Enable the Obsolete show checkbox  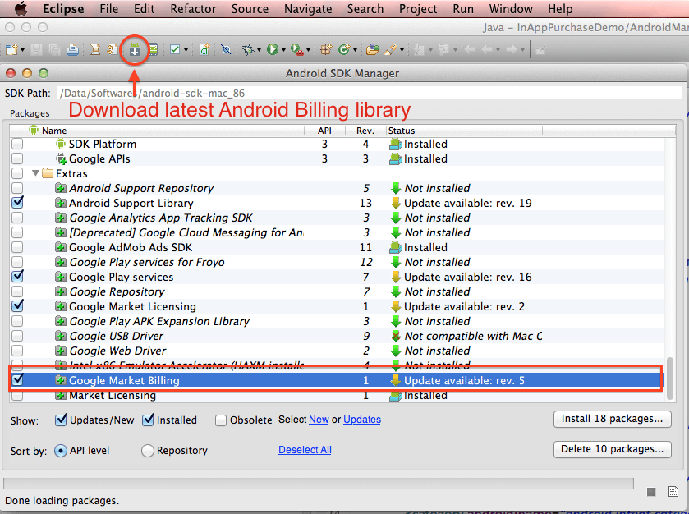coord(221,420)
